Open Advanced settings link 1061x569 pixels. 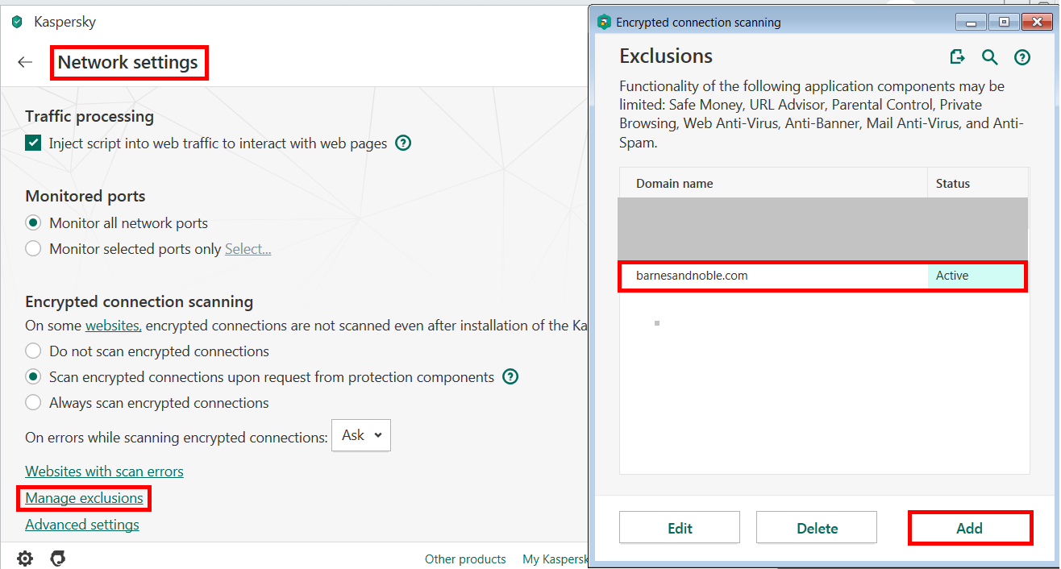82,525
